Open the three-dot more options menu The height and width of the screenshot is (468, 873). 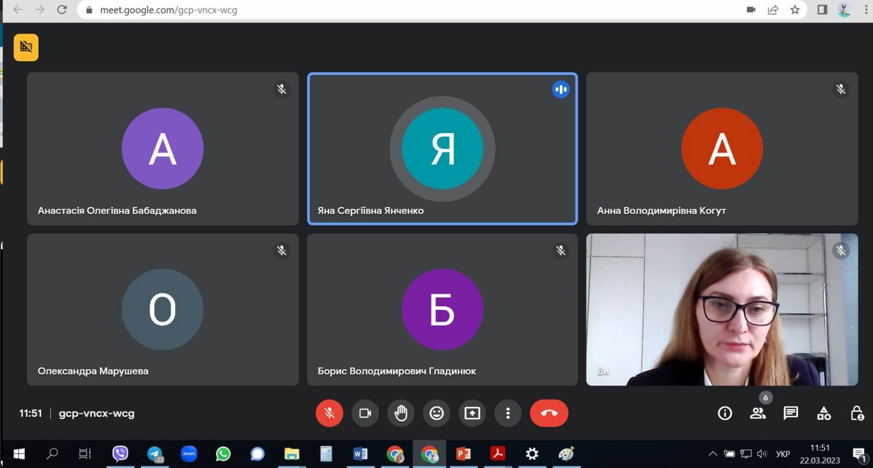(x=508, y=413)
